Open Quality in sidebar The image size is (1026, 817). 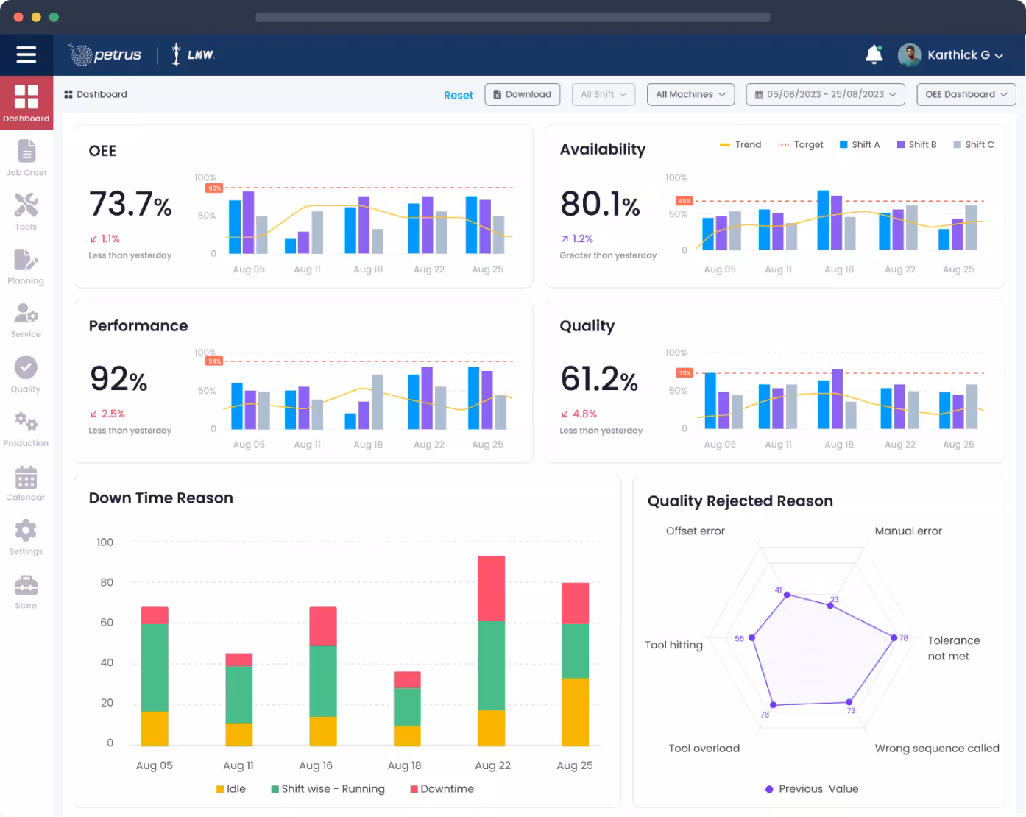pyautogui.click(x=26, y=374)
